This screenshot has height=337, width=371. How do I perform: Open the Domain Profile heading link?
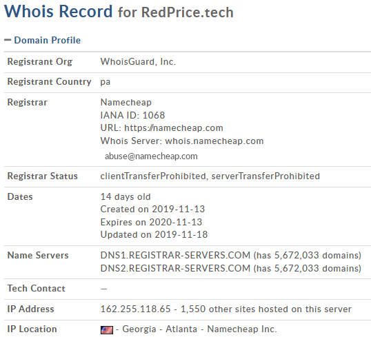click(48, 40)
